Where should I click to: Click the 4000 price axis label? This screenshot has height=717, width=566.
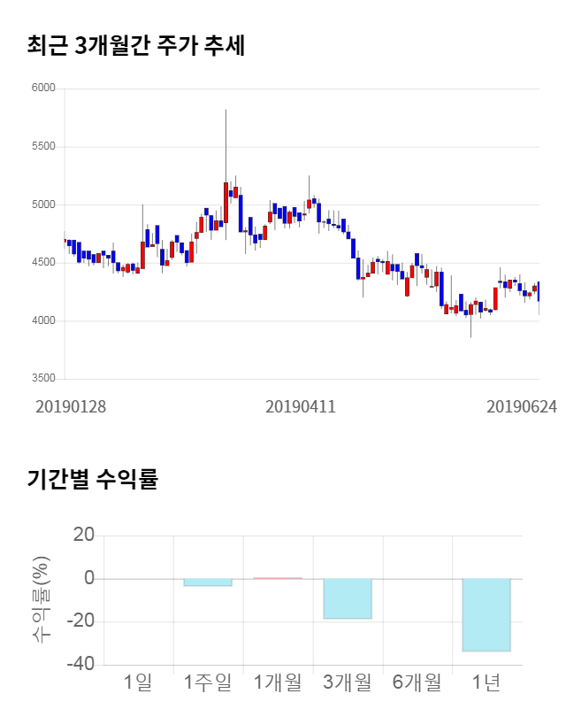[x=44, y=320]
